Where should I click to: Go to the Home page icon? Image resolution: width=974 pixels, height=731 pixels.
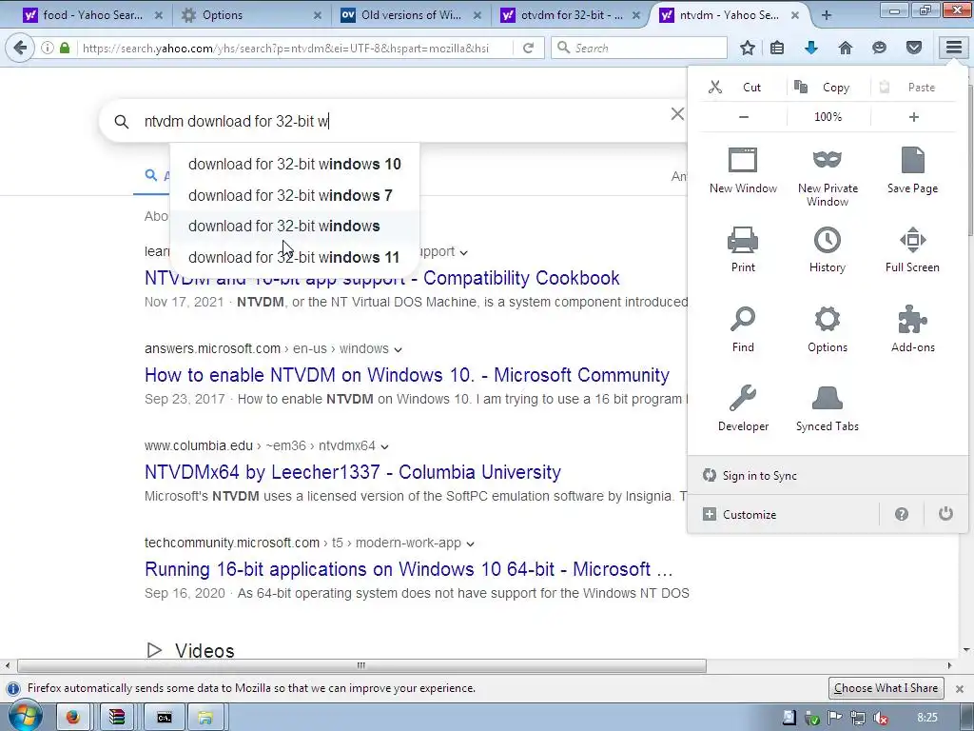pos(846,48)
